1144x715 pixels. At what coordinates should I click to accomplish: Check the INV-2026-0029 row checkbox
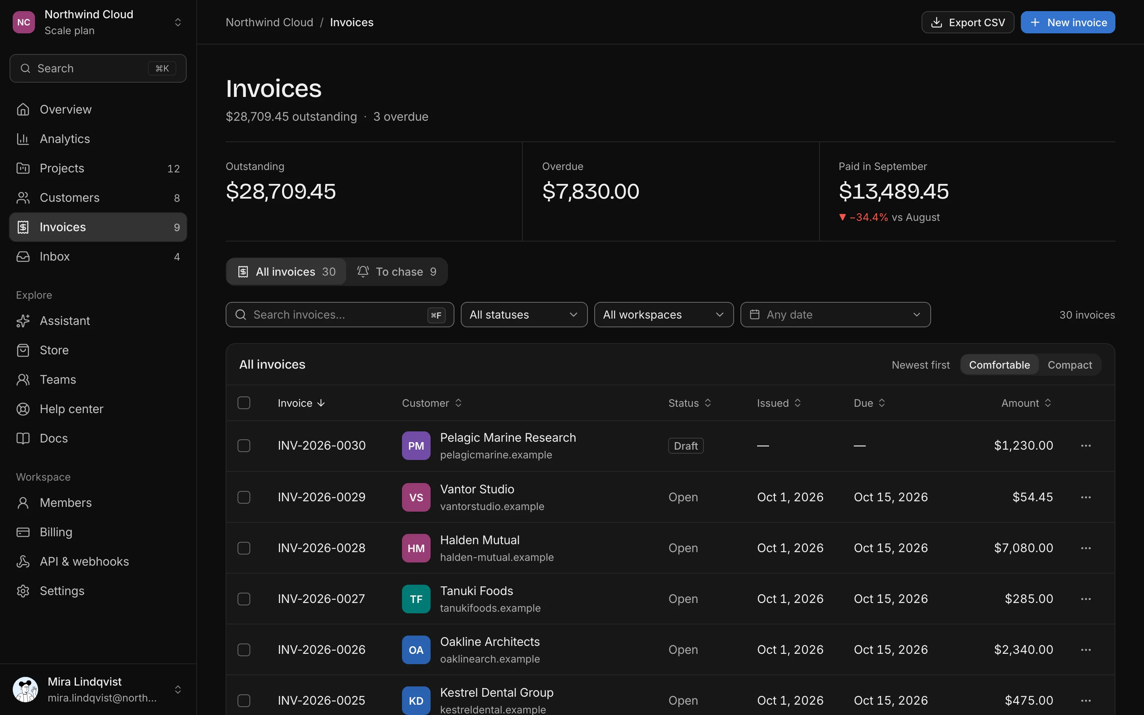point(244,497)
